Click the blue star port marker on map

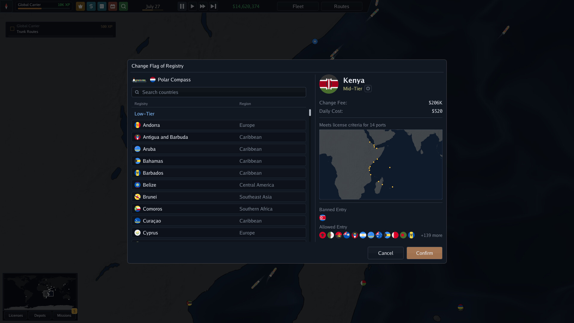315,42
